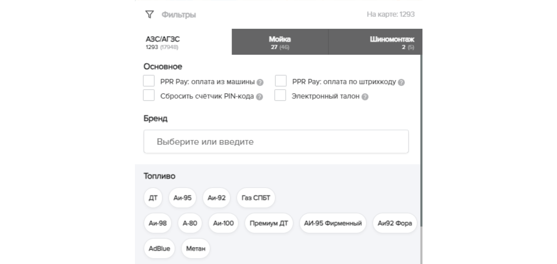Choose Аи-95 fuel filter
The image size is (557, 264).
coord(183,198)
